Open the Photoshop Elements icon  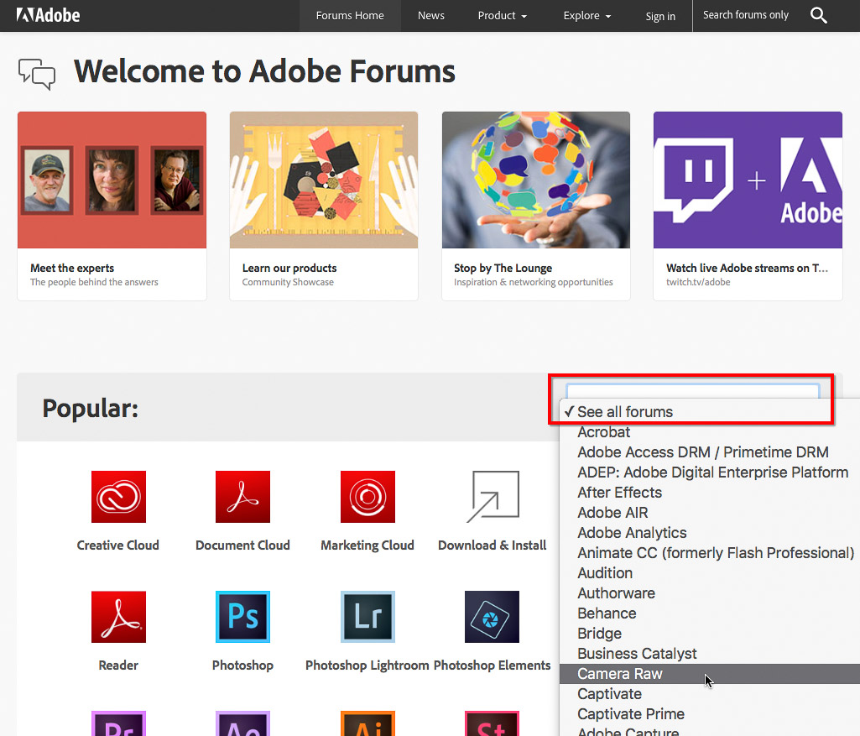[x=492, y=617]
